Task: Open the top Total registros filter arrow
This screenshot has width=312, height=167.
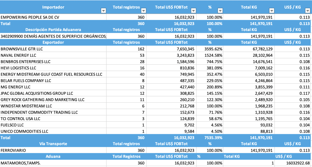Action: (144, 11)
